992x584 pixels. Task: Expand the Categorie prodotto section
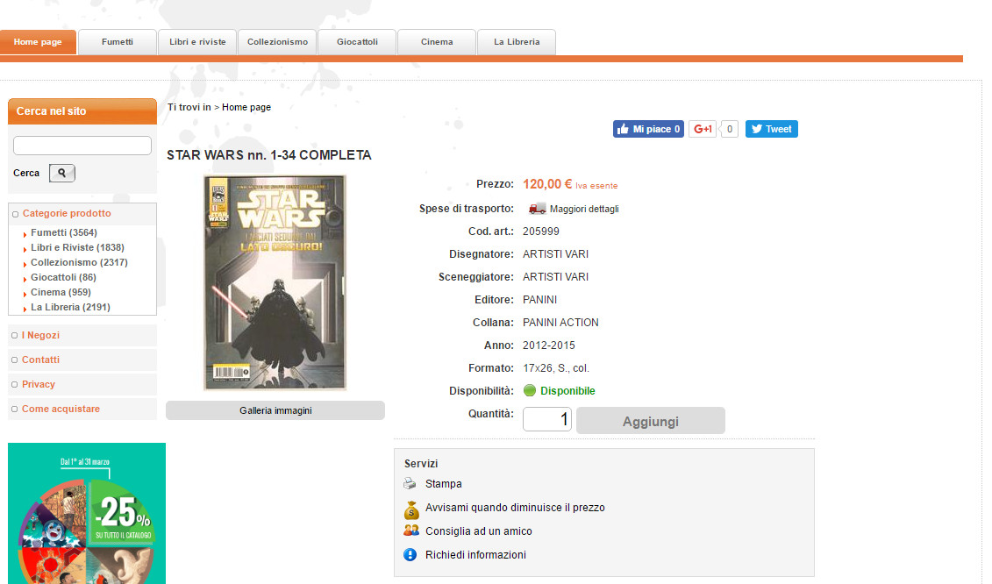(67, 213)
